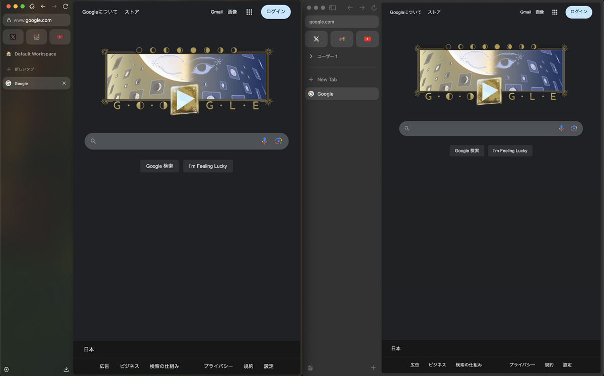Go forward in the left browser window
The width and height of the screenshot is (604, 376).
point(54,6)
